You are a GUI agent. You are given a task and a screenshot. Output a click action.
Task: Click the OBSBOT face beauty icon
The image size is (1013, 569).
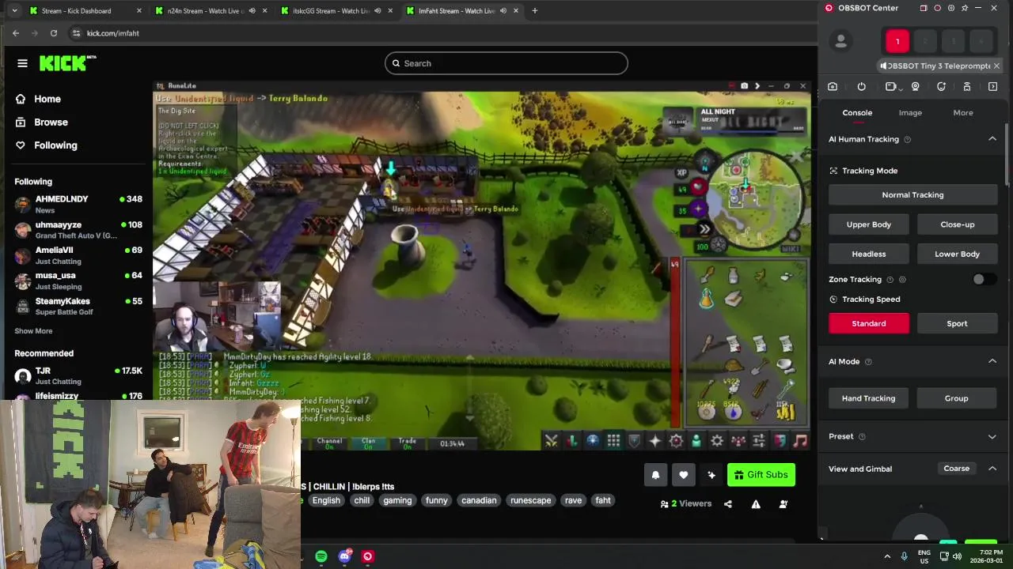(x=941, y=87)
